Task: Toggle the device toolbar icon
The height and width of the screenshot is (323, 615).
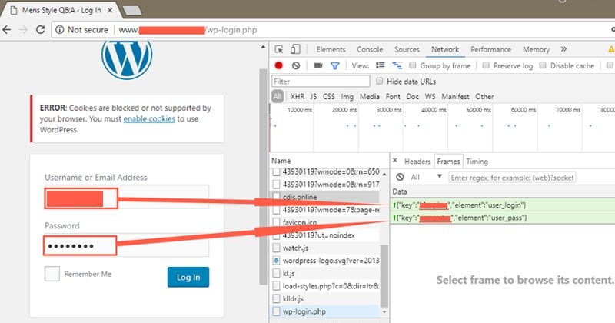Action: (x=295, y=49)
